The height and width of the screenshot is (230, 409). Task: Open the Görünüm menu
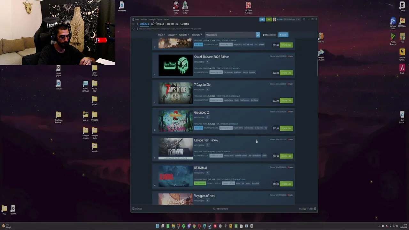pyautogui.click(x=144, y=19)
